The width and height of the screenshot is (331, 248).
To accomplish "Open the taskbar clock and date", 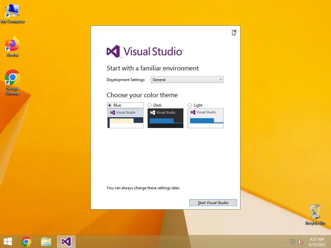I will click(317, 242).
